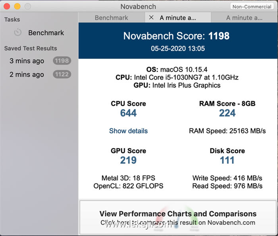Click Read Speed: 976 MB/s text
Image resolution: width=278 pixels, height=236 pixels.
227,186
